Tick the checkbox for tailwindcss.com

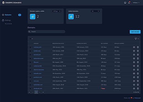point(30,58)
